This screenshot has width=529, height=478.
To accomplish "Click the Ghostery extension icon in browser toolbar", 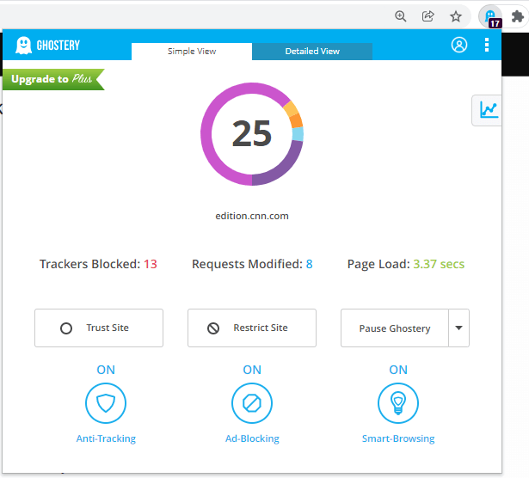I will point(490,16).
